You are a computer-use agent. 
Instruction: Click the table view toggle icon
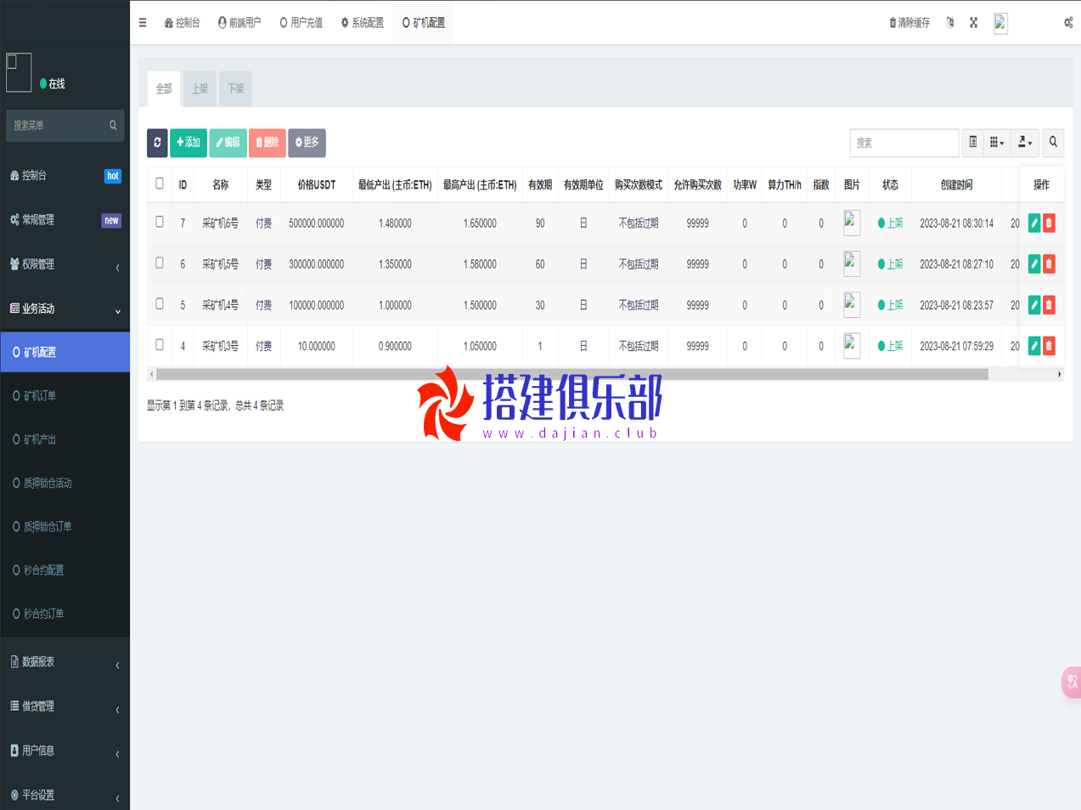[973, 143]
